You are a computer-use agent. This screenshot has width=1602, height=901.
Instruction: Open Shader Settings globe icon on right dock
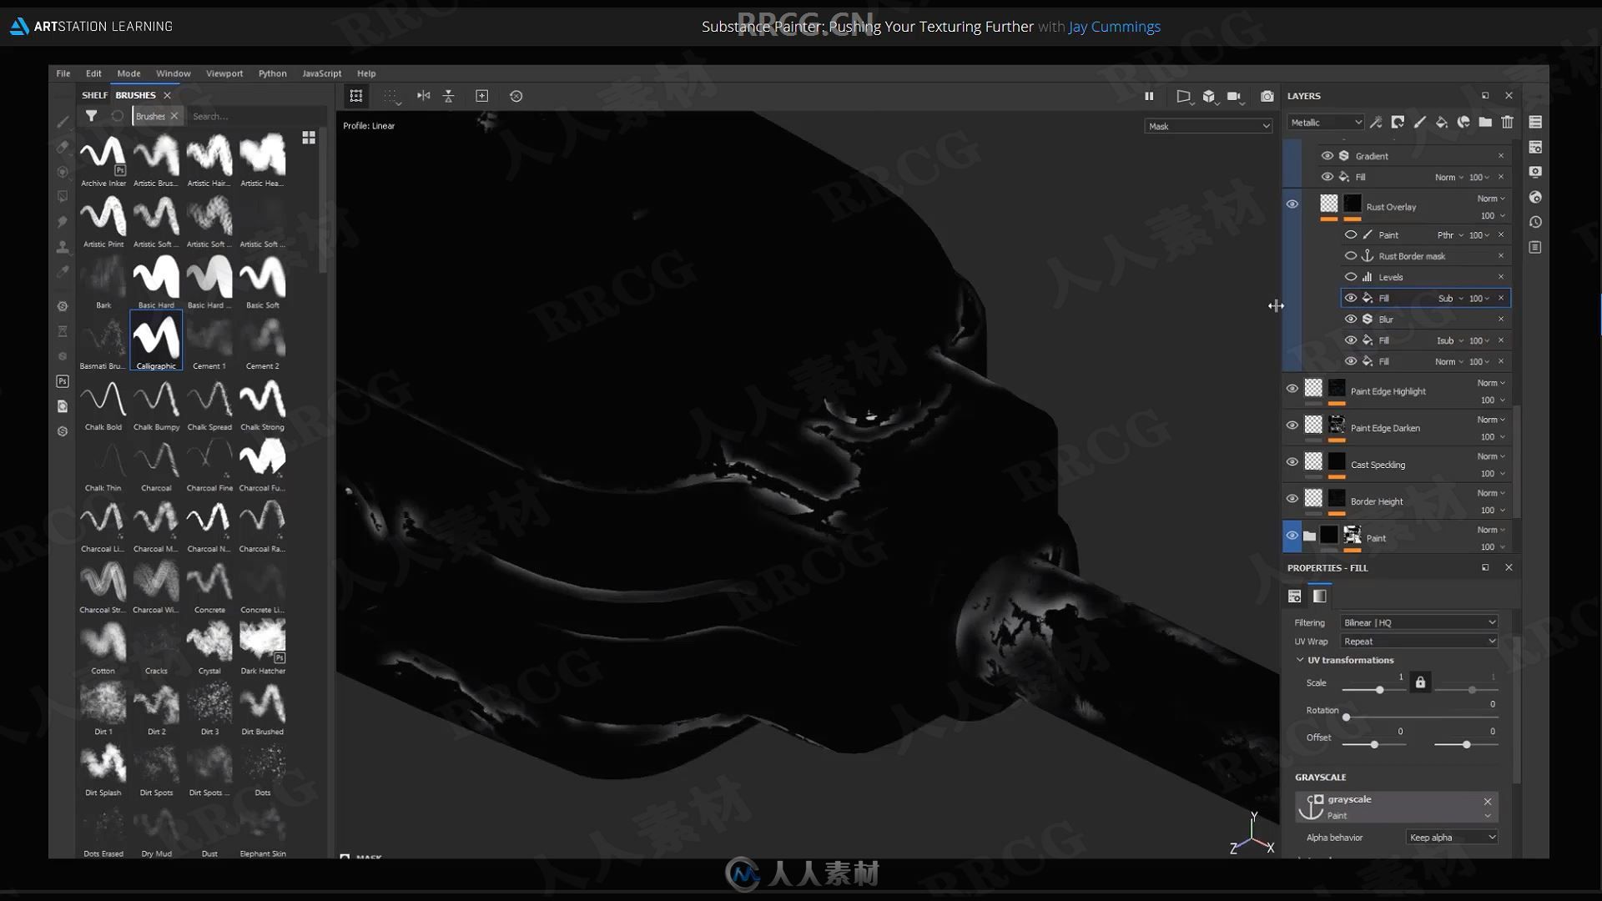[1535, 197]
